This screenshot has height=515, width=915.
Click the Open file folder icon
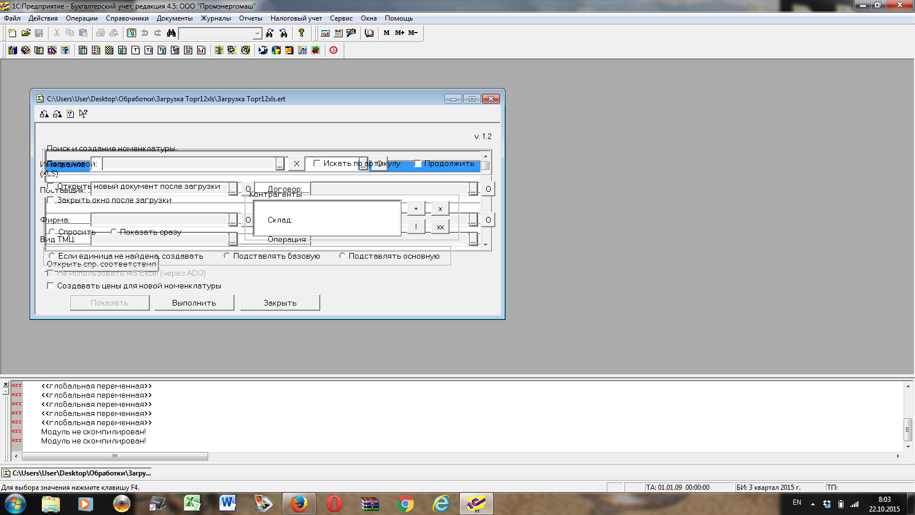point(26,33)
